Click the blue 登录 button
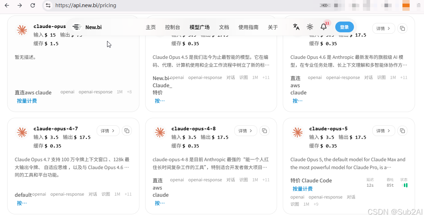The image size is (424, 219). [345, 27]
